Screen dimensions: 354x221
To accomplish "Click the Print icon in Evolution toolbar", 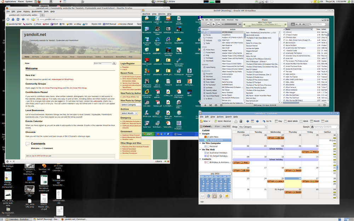I will [236, 121].
